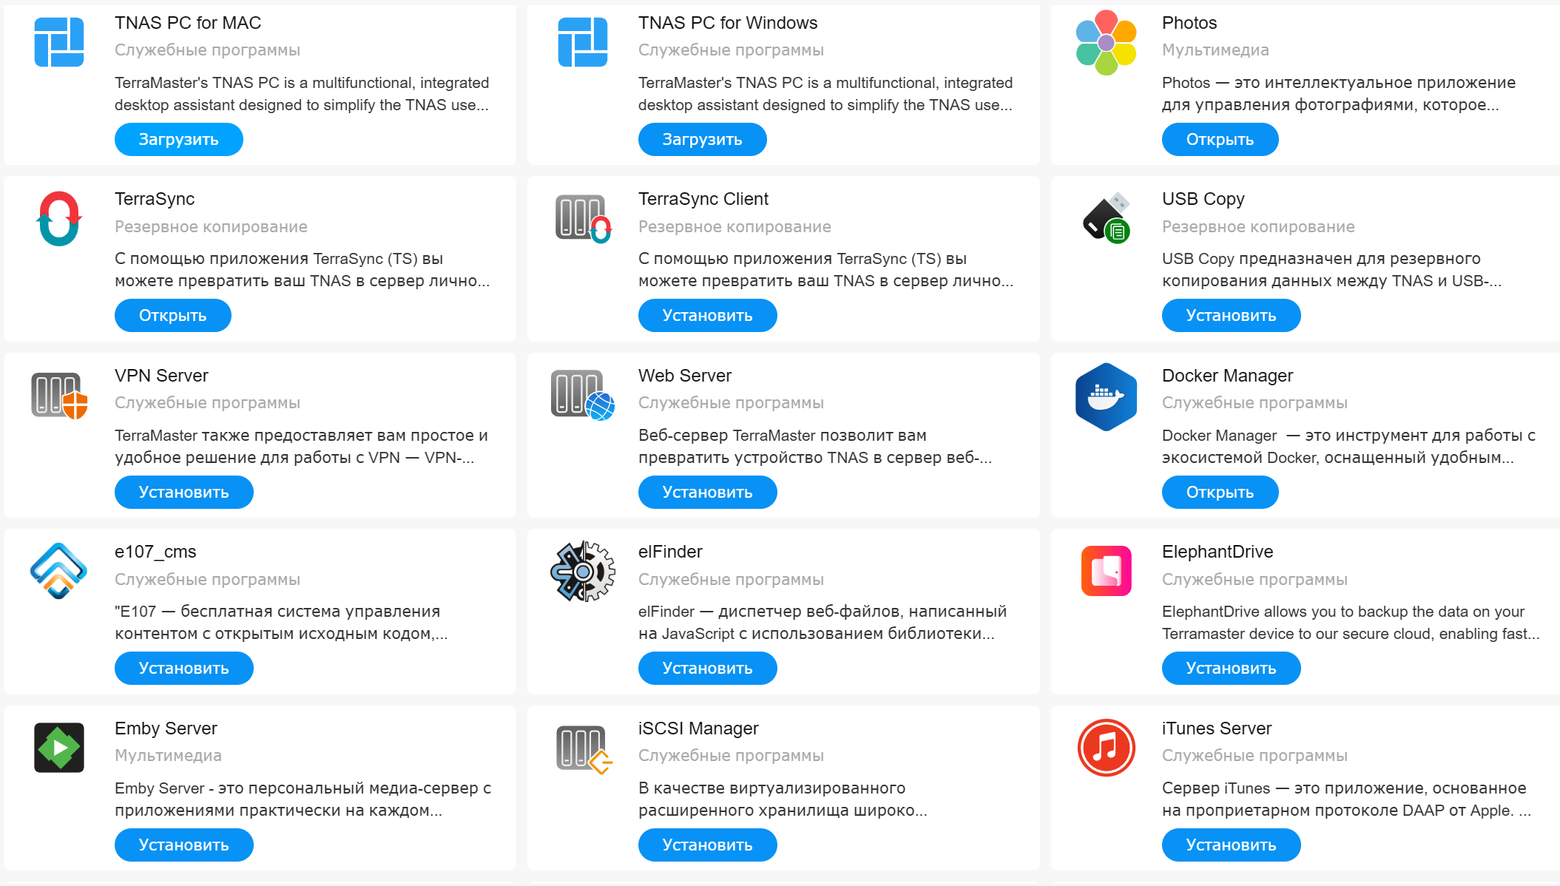Download TNAS PC for Windows

[702, 140]
